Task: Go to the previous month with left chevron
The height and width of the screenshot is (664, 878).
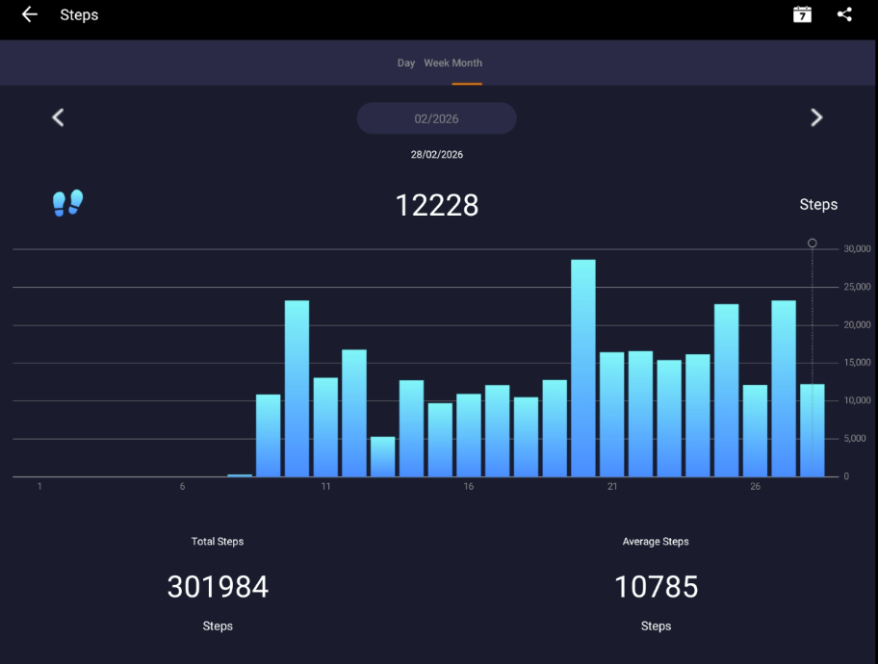Action: tap(58, 117)
